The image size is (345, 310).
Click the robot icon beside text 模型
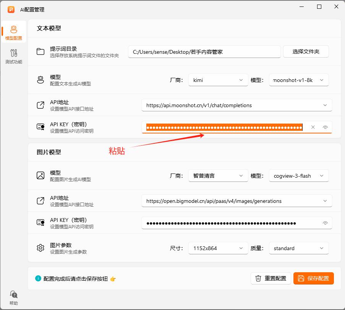coord(40,80)
